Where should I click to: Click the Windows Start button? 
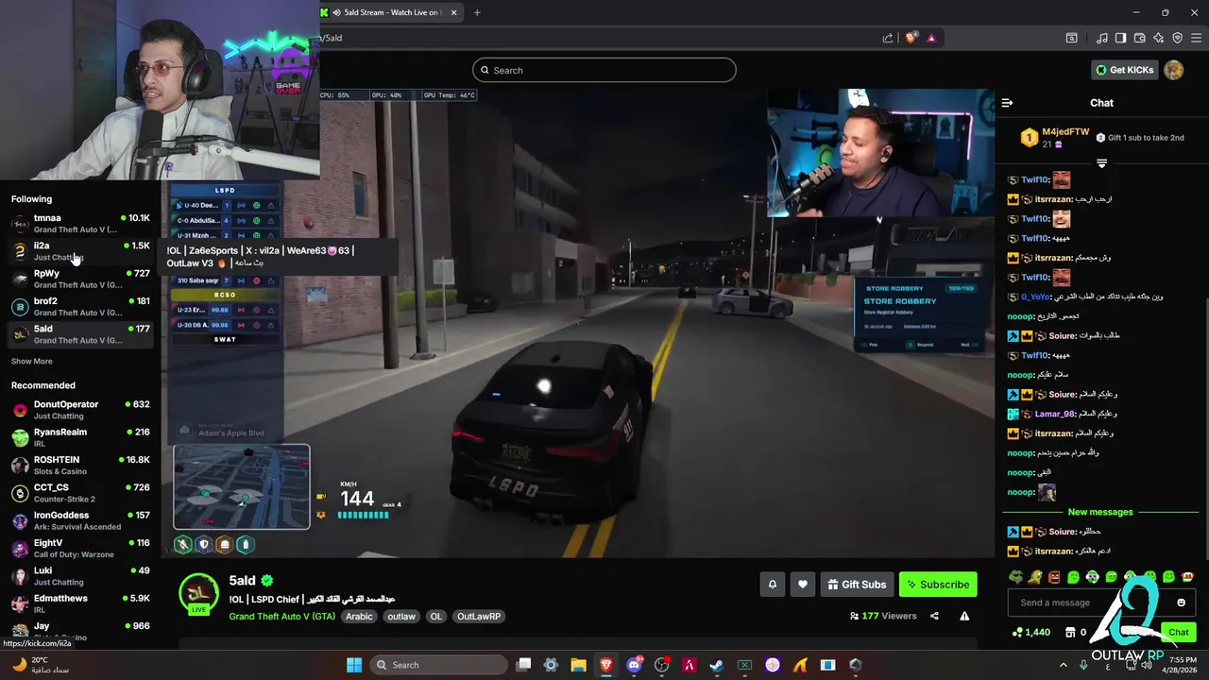(354, 665)
